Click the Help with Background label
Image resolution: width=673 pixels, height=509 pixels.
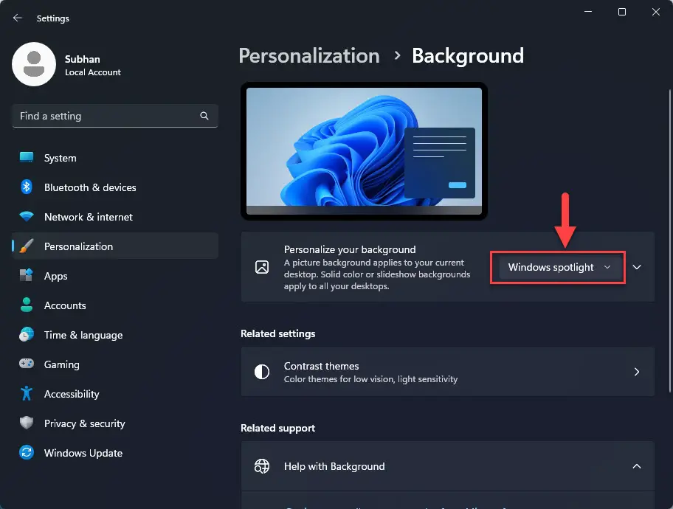(334, 466)
